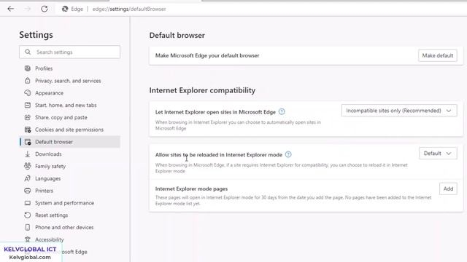Open Start, home, and new tabs
Image resolution: width=467 pixels, height=262 pixels.
66,105
